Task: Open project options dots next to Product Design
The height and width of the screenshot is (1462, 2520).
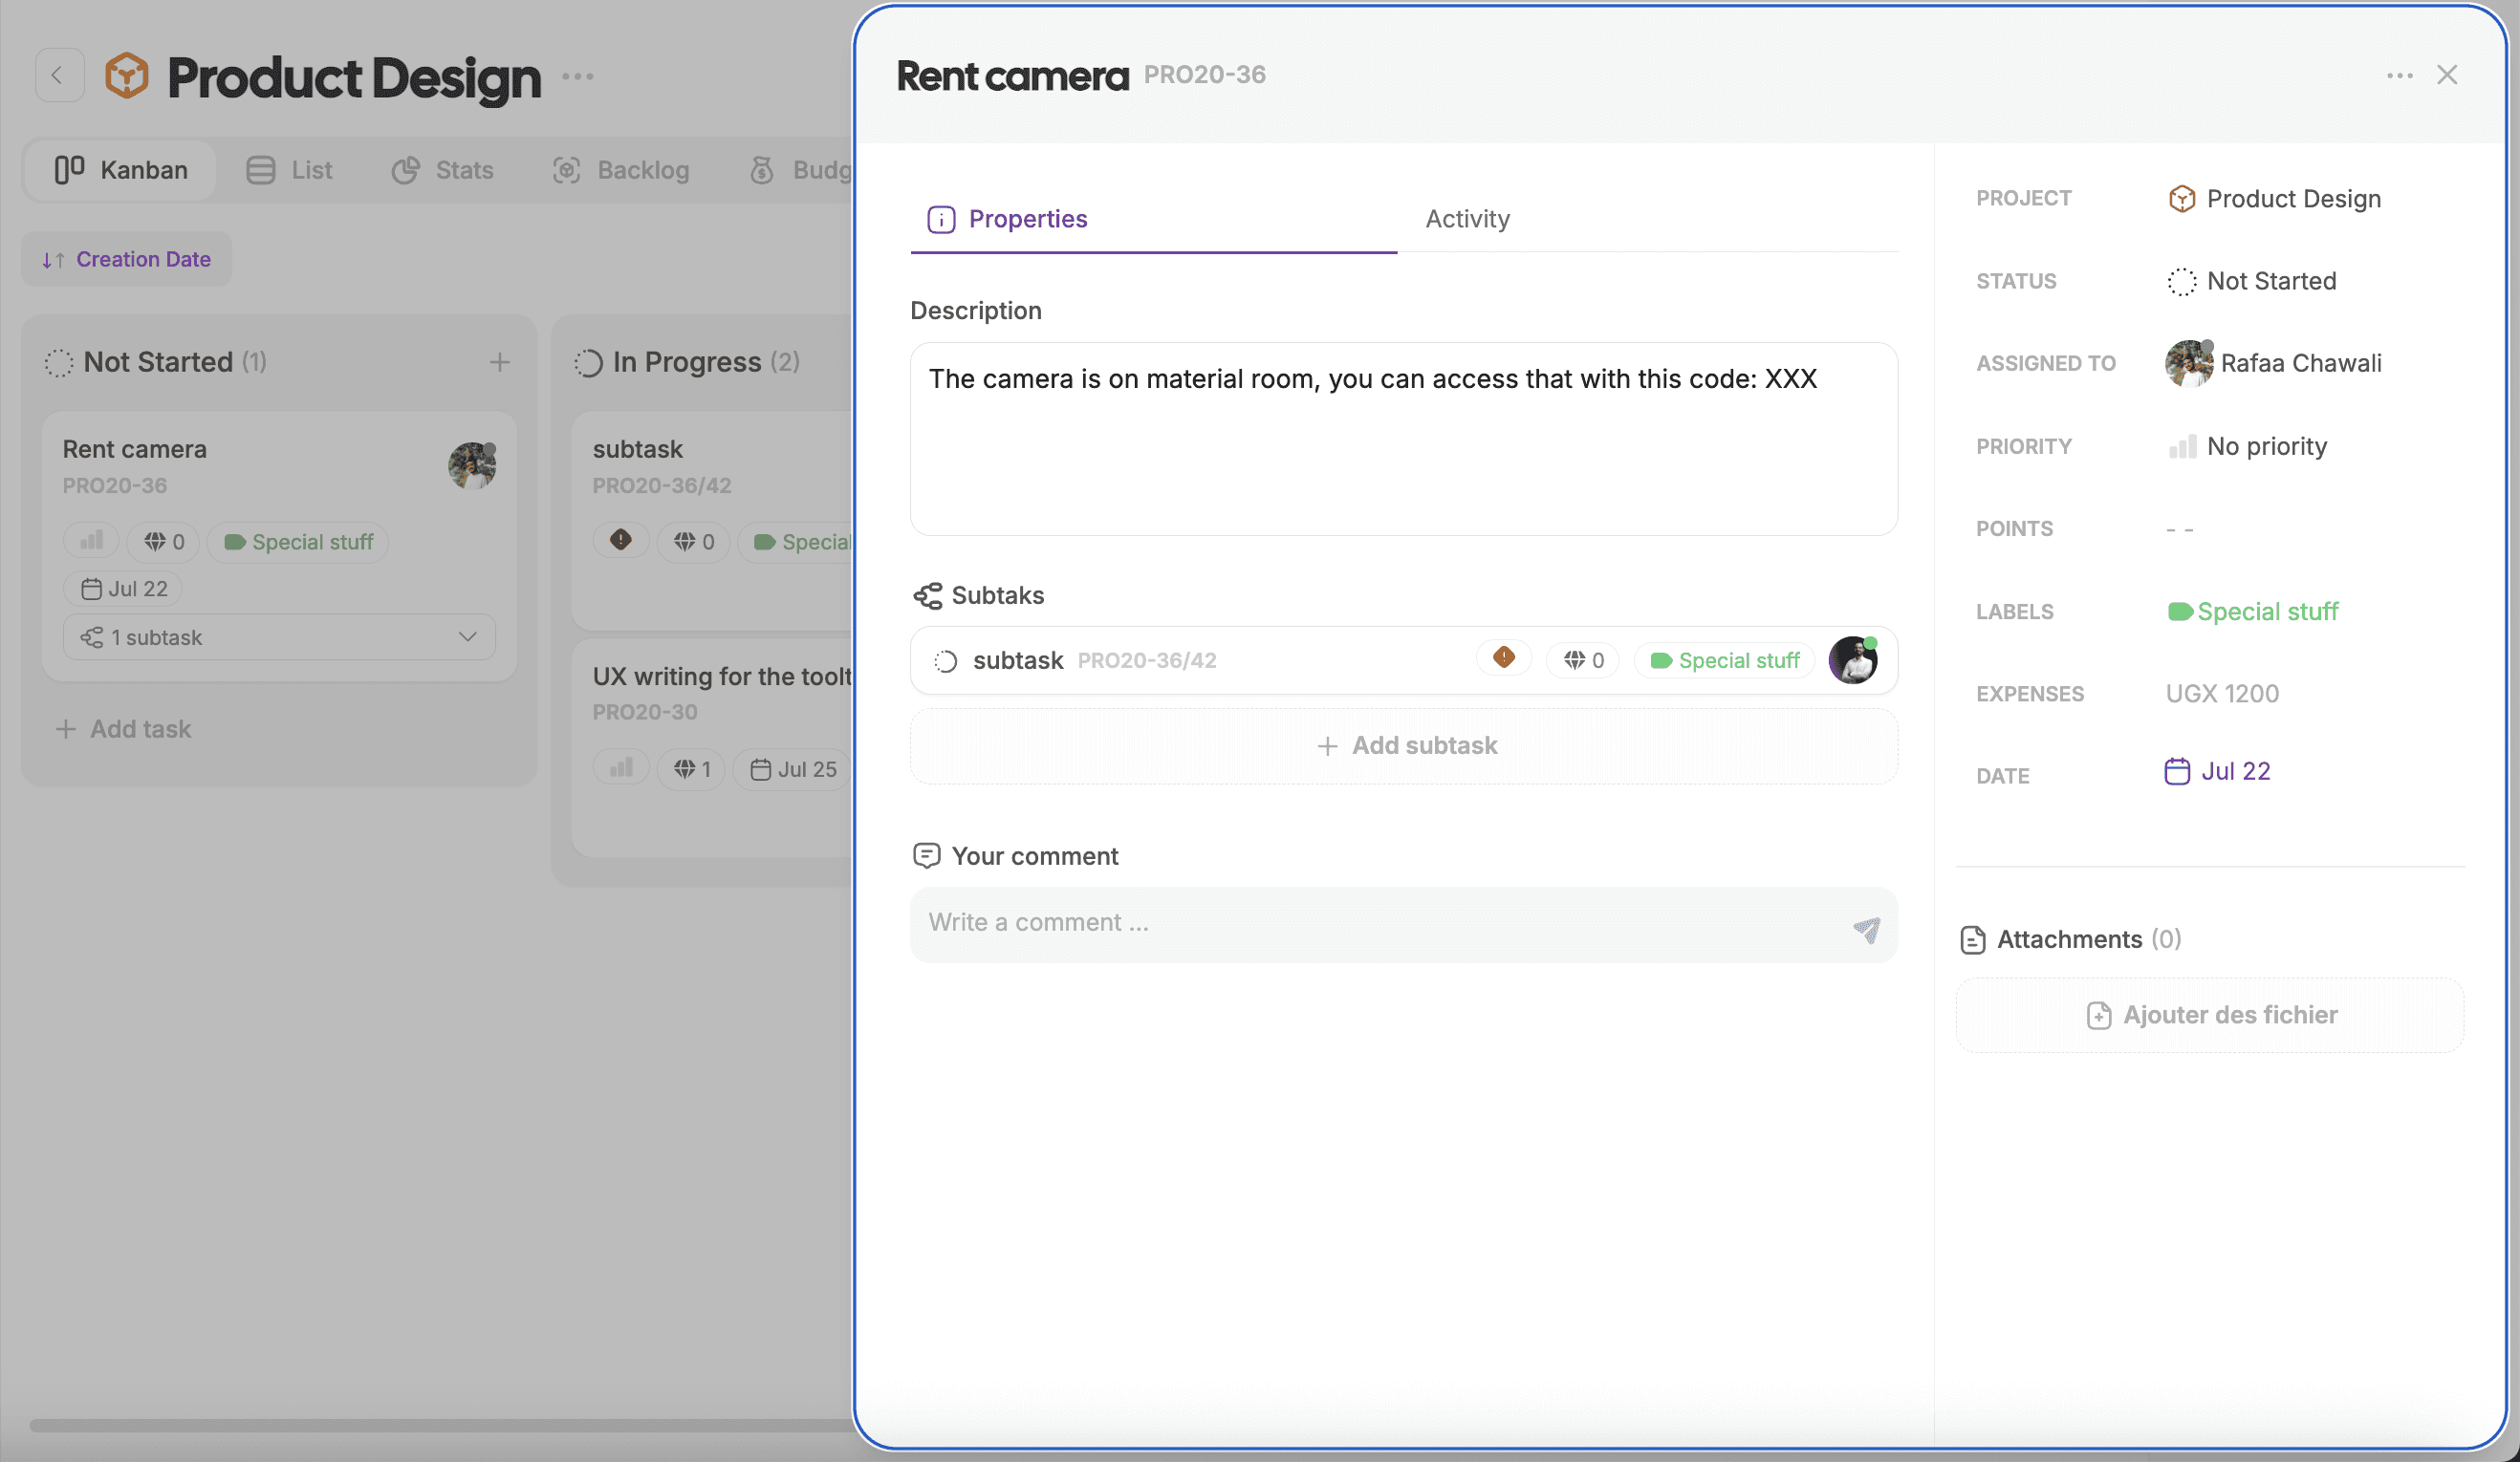Action: tap(577, 75)
